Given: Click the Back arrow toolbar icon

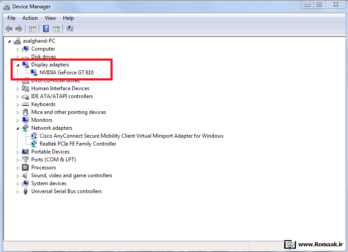Looking at the screenshot, I should click(9, 29).
